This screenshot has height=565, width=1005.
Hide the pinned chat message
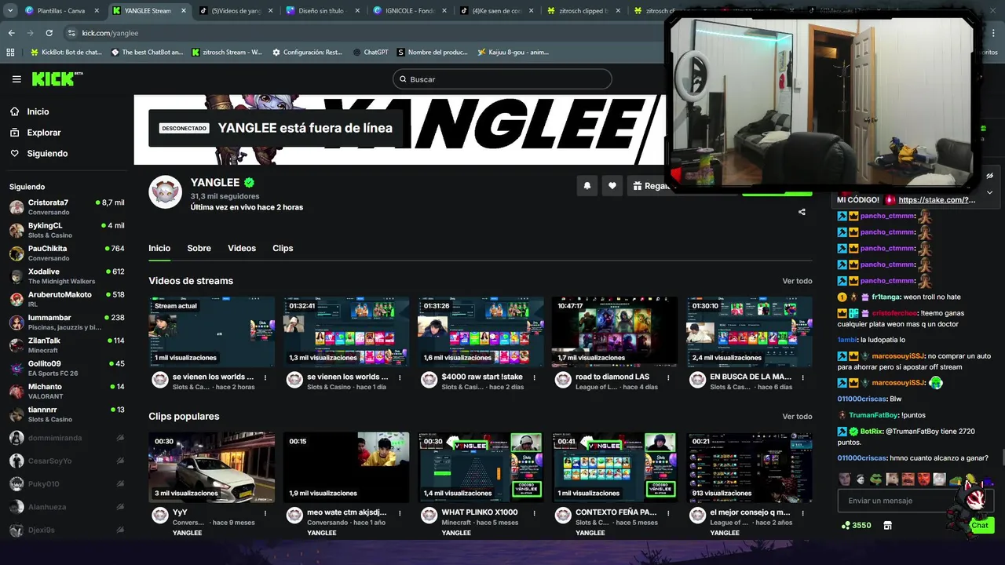tap(990, 176)
